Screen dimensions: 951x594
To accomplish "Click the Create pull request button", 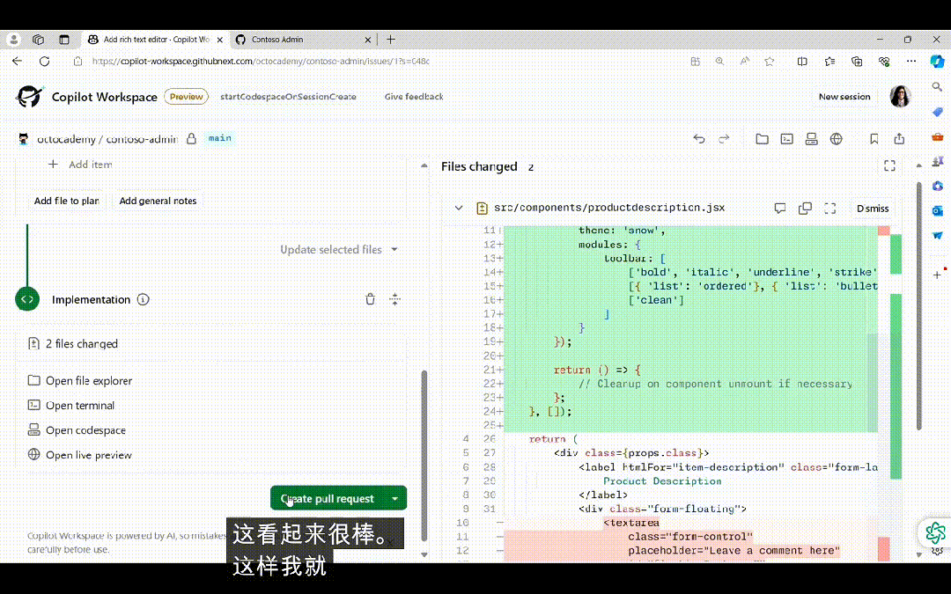I will [328, 499].
